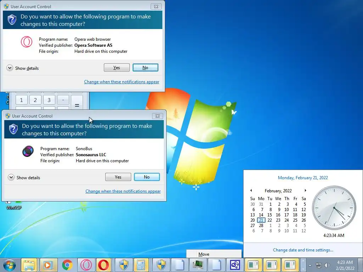Click No in the Opera UAC dialog

click(x=145, y=68)
